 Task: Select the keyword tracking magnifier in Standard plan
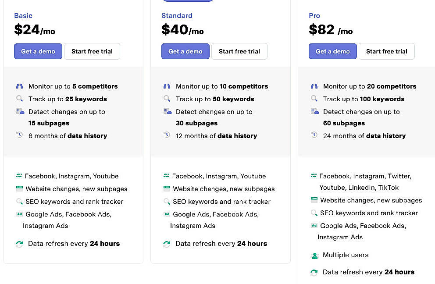167,99
